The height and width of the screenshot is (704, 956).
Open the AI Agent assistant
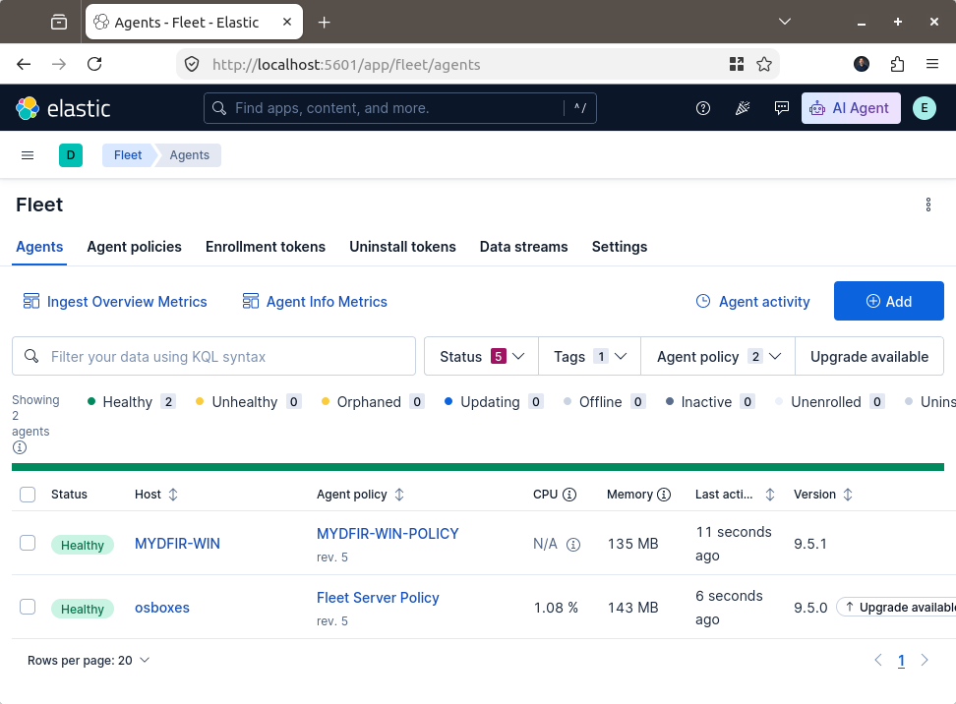(x=851, y=108)
